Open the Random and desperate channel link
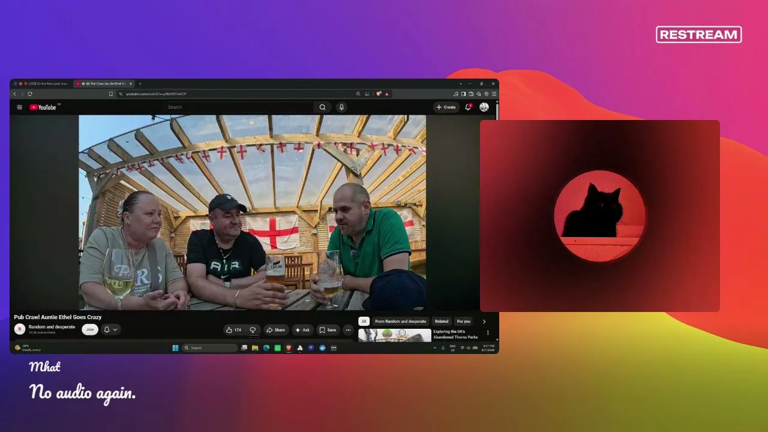The width and height of the screenshot is (768, 432). [x=52, y=327]
